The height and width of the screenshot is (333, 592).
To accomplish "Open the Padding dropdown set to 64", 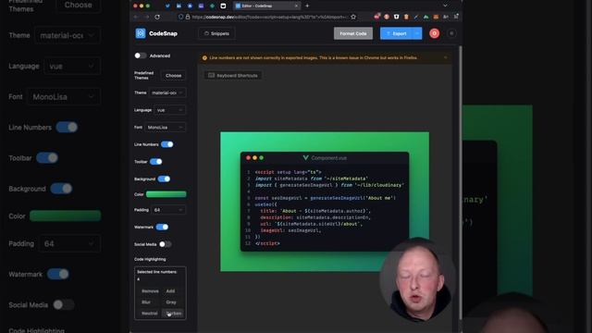I will pyautogui.click(x=168, y=210).
